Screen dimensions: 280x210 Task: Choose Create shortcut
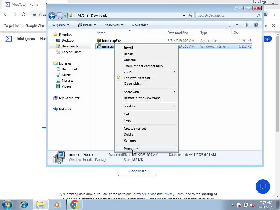(135, 129)
